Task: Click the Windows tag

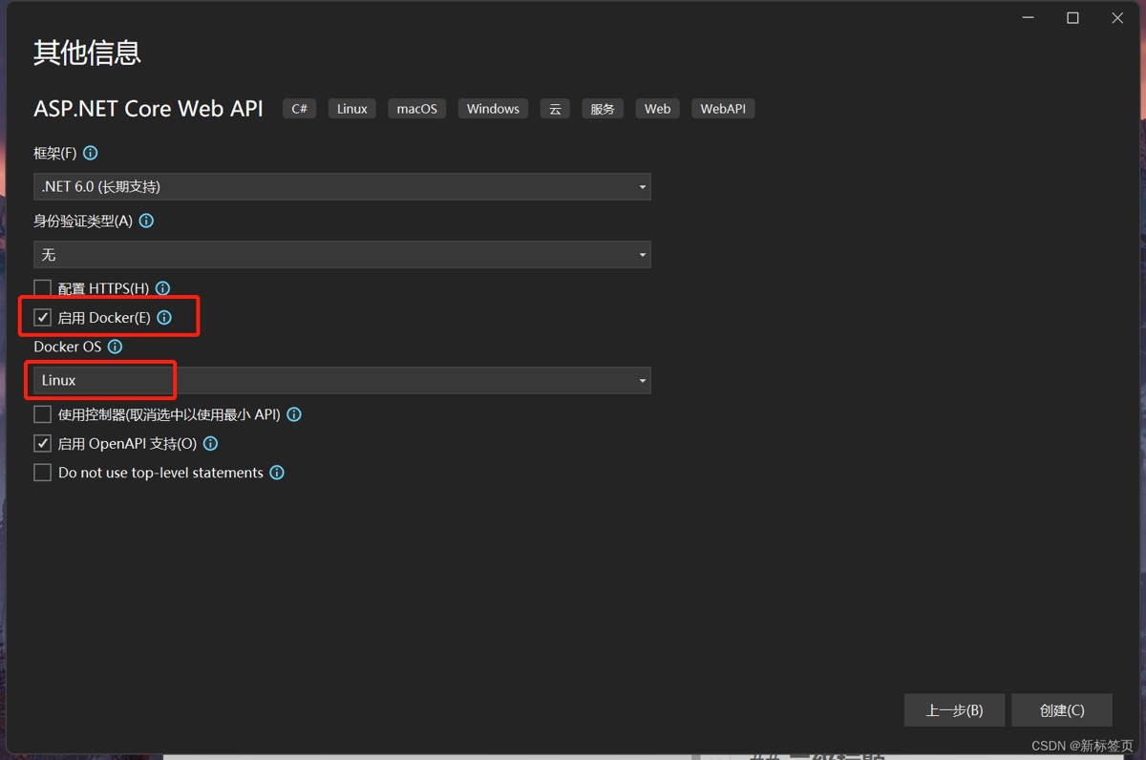Action: pos(493,109)
